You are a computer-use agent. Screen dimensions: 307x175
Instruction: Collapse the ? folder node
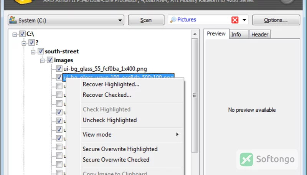(24, 43)
